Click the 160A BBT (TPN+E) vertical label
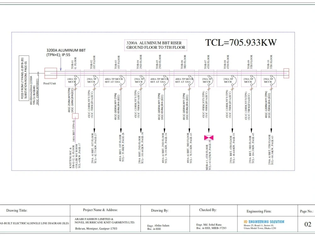315x236 pixels. point(74,130)
